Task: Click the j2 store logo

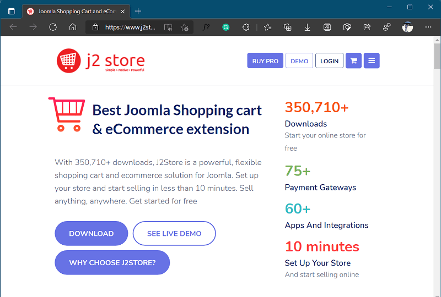Action: click(x=101, y=61)
